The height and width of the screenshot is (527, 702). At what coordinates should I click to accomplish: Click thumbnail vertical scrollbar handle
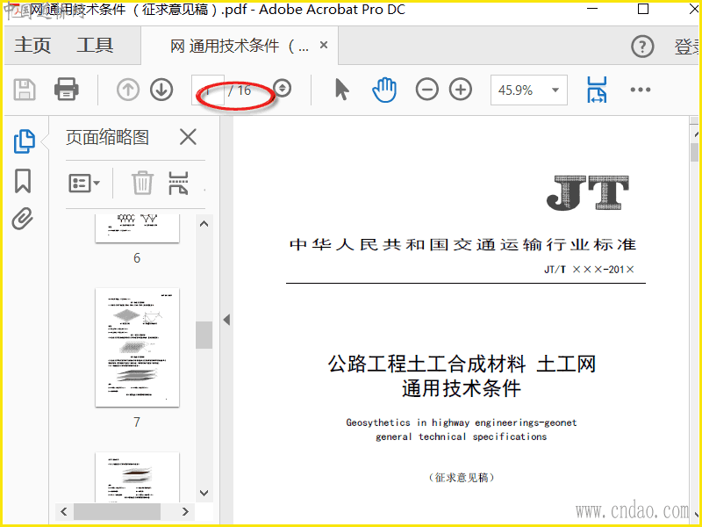point(204,335)
